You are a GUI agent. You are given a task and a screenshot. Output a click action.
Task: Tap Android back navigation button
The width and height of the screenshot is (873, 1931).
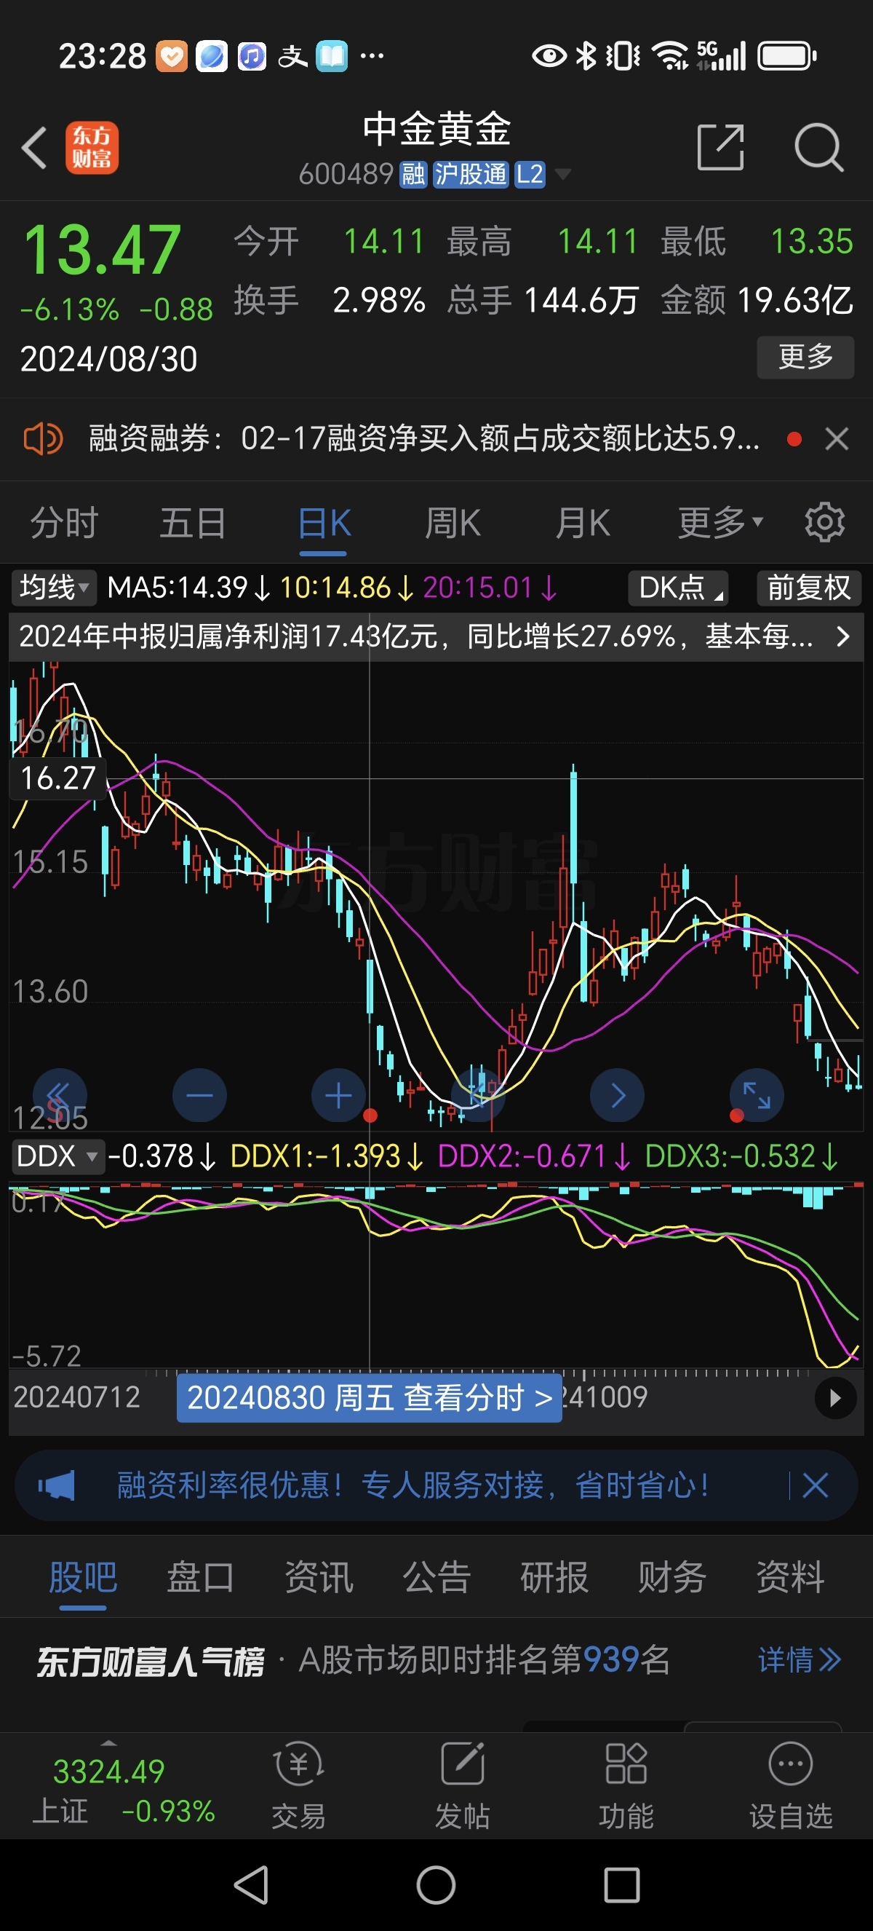[x=252, y=1885]
